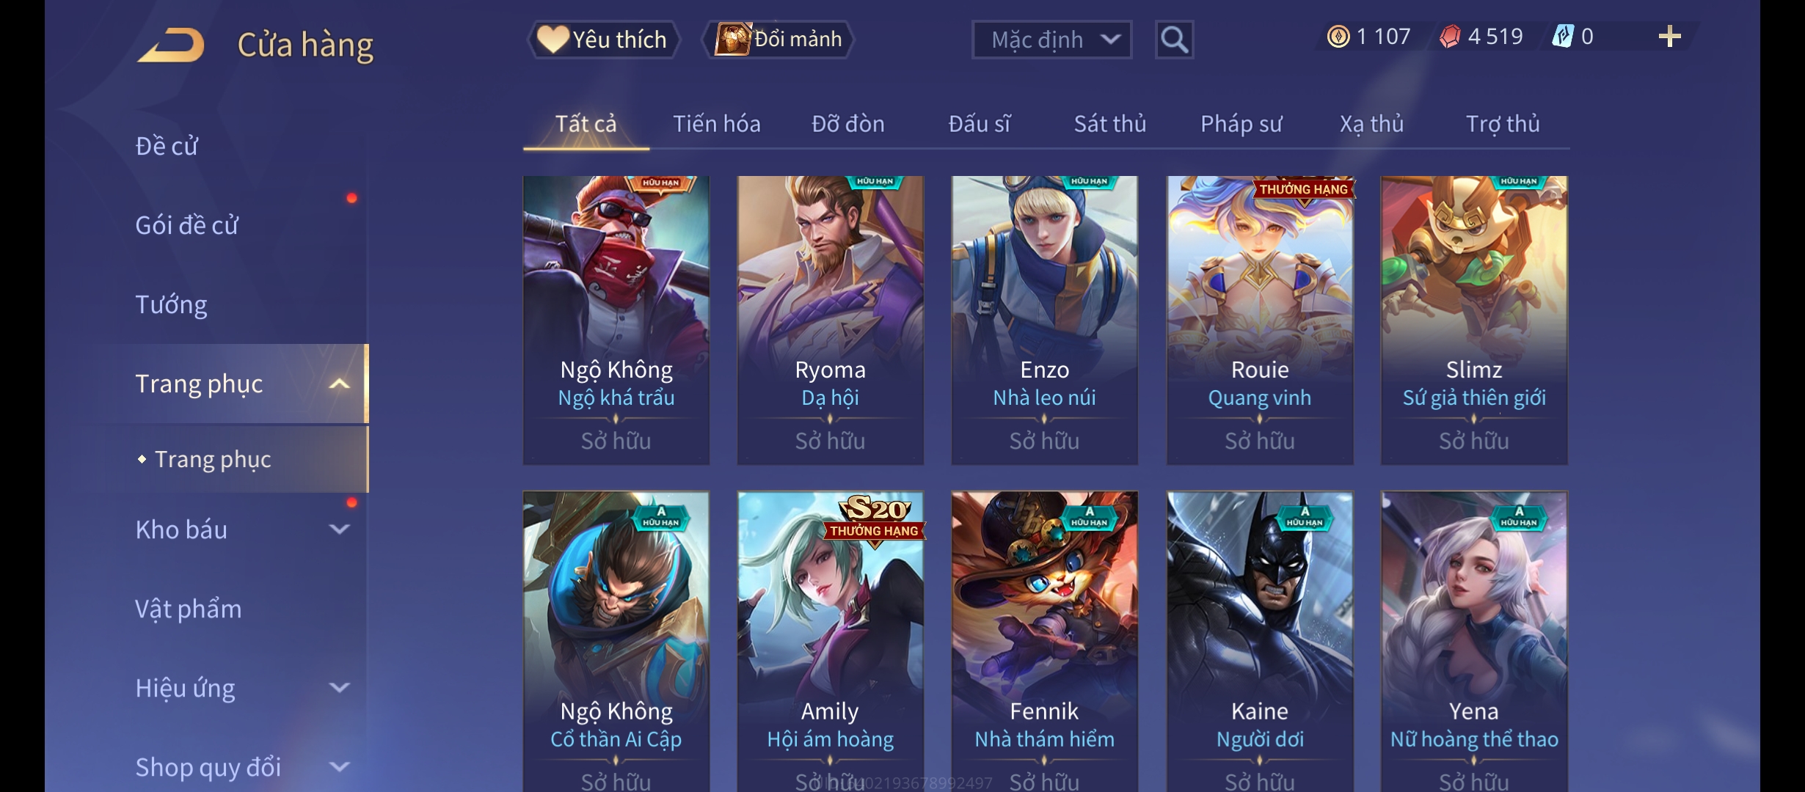The width and height of the screenshot is (1805, 792).
Task: Click the blue voucher currency icon
Action: point(1562,37)
